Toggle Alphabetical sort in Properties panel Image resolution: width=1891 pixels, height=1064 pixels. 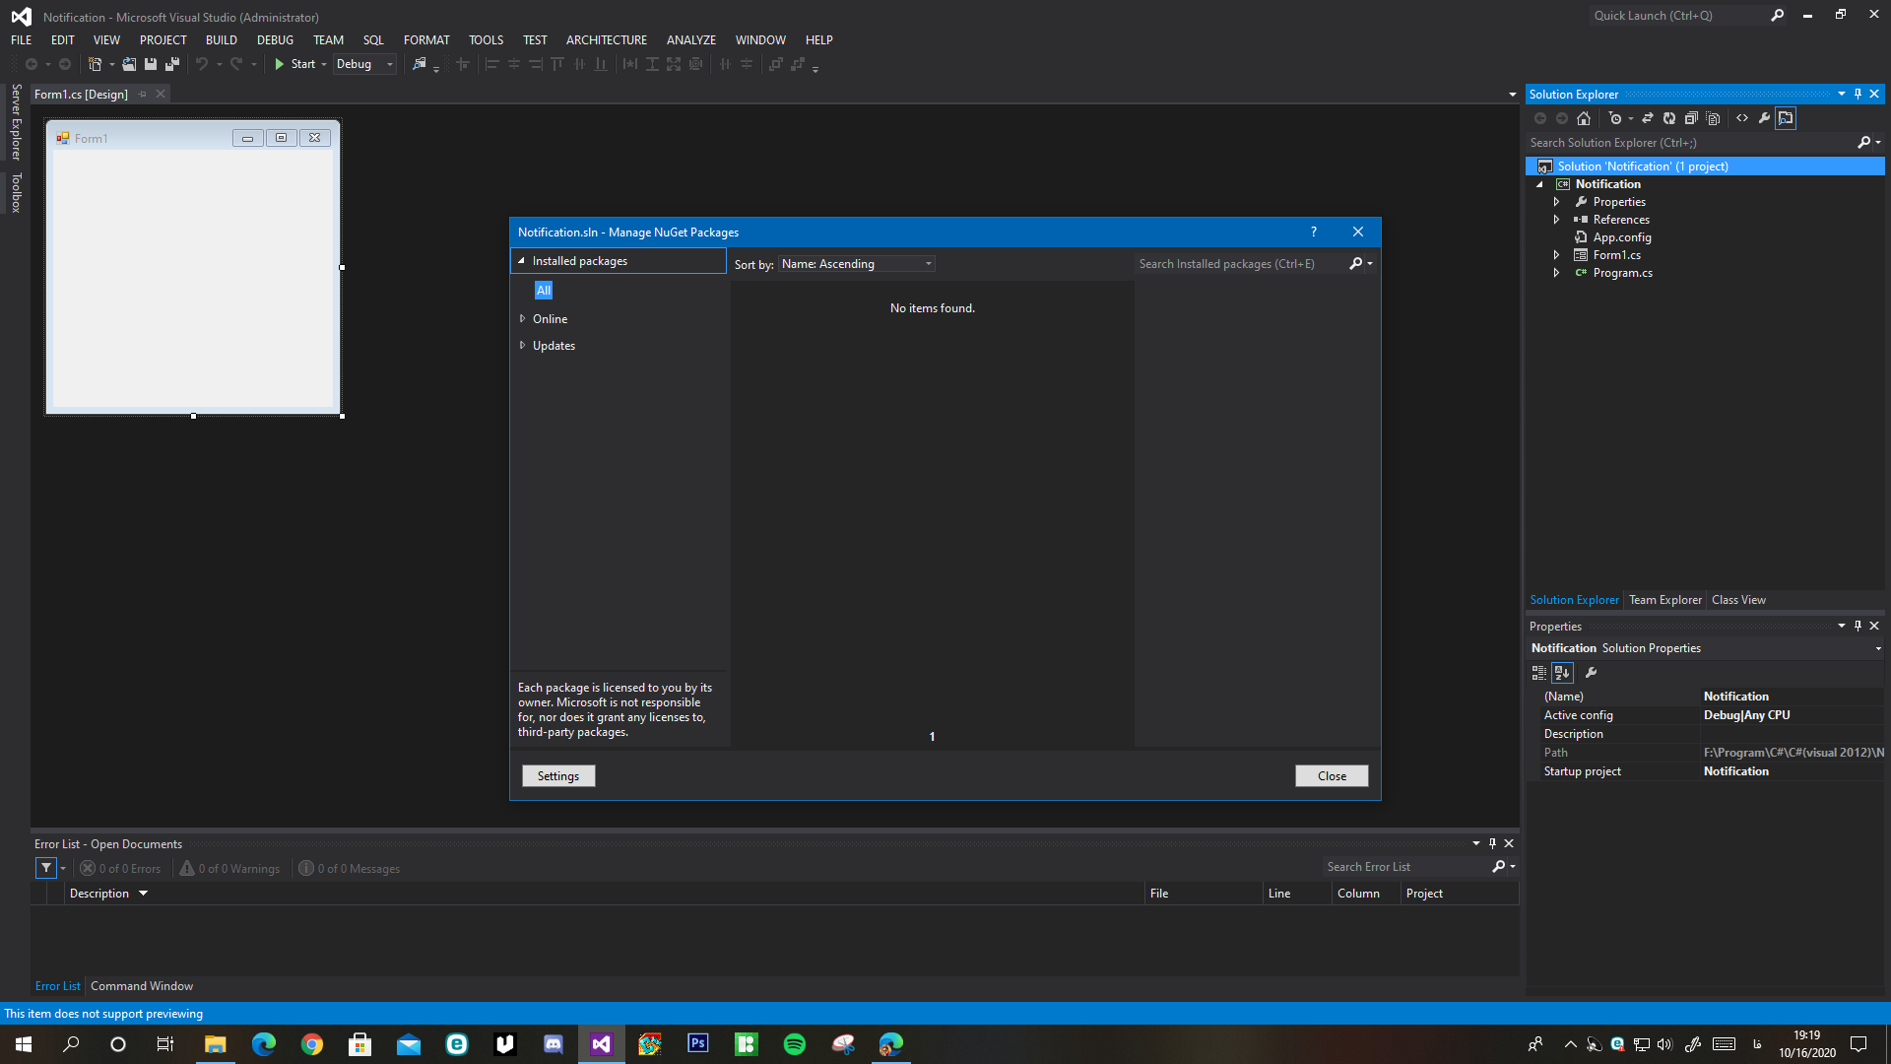(x=1563, y=673)
